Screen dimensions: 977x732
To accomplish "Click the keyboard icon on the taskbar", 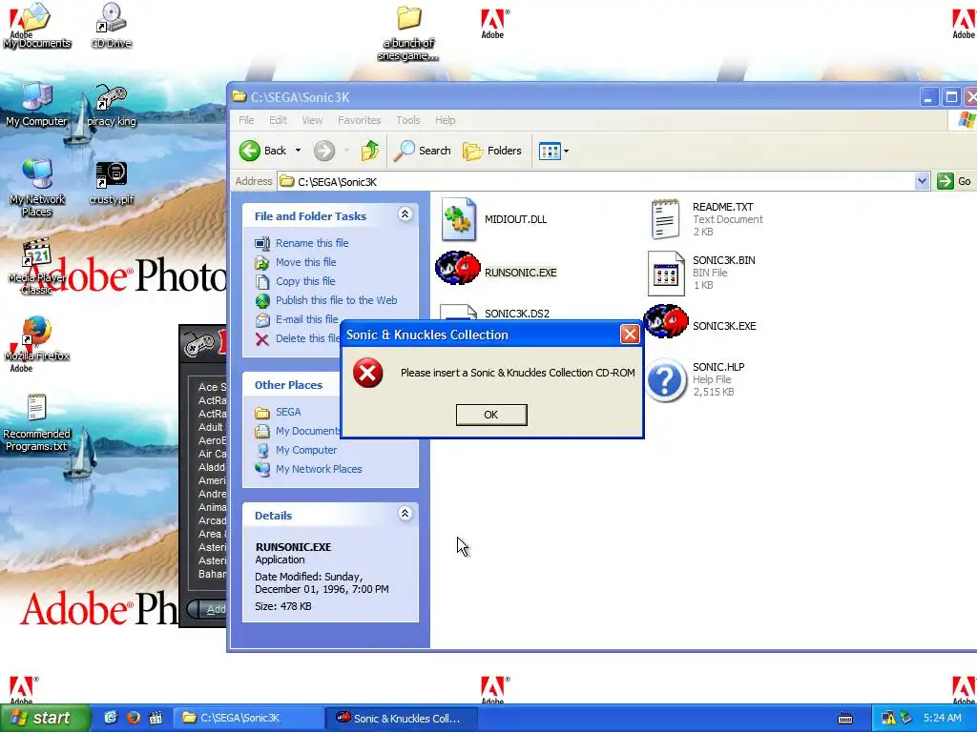I will [x=845, y=719].
